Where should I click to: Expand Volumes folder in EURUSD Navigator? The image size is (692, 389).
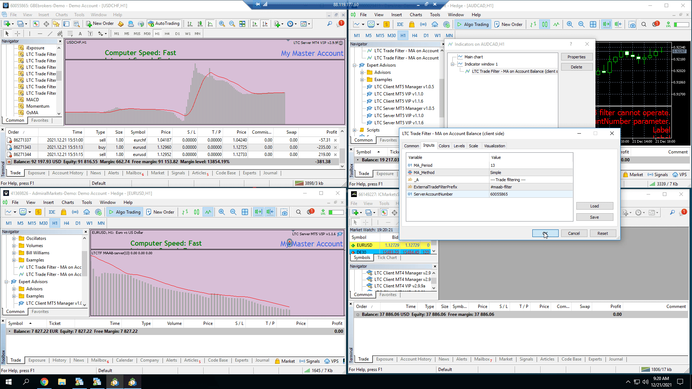point(14,246)
